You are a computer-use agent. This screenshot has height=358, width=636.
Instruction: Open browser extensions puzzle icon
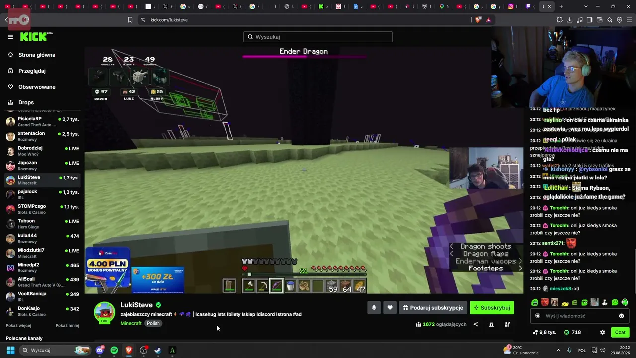(560, 20)
